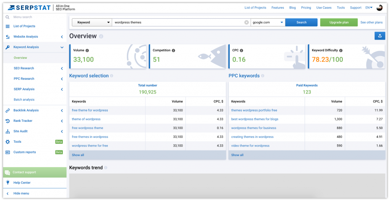
Task: Open 'video theme for wordpress' keyword link
Action: tap(250, 146)
